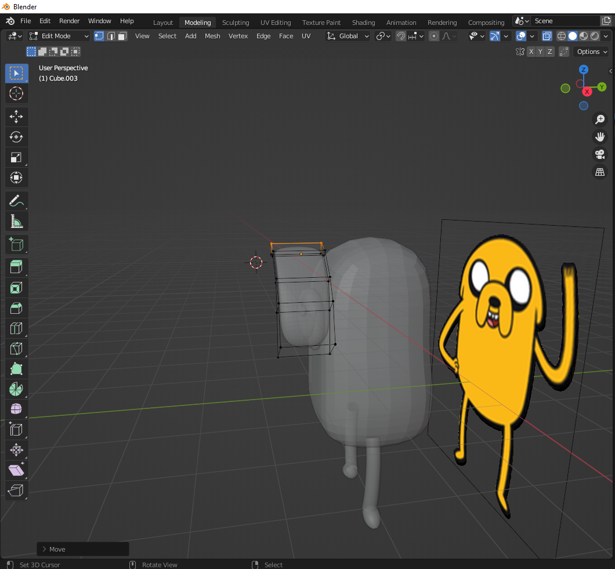Open the editor type dropdown
This screenshot has width=615, height=569.
click(x=15, y=36)
